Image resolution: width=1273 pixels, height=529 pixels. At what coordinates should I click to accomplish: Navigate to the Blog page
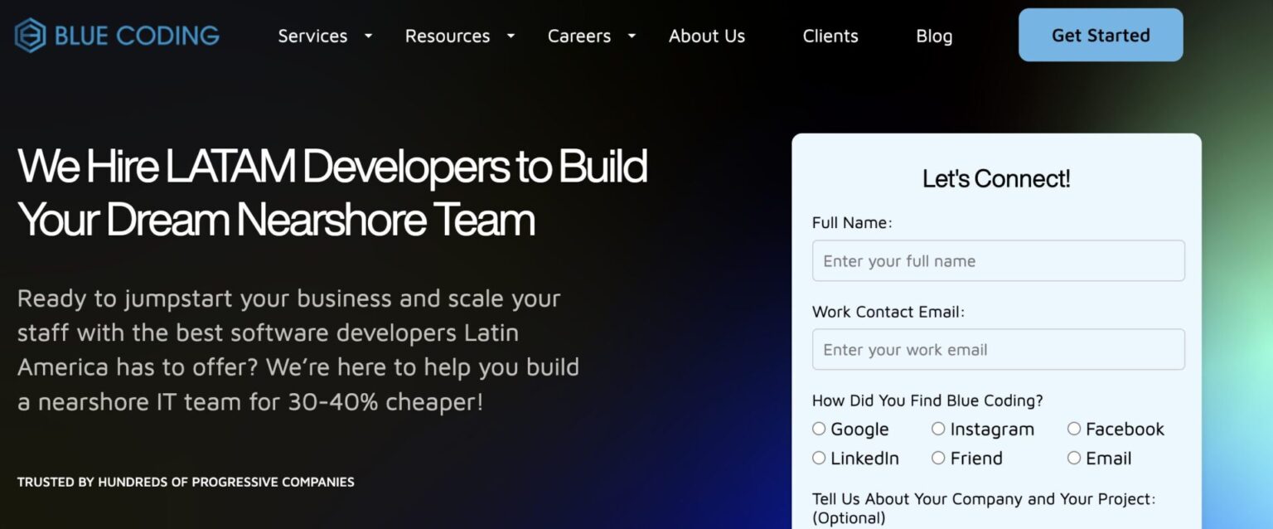coord(934,36)
